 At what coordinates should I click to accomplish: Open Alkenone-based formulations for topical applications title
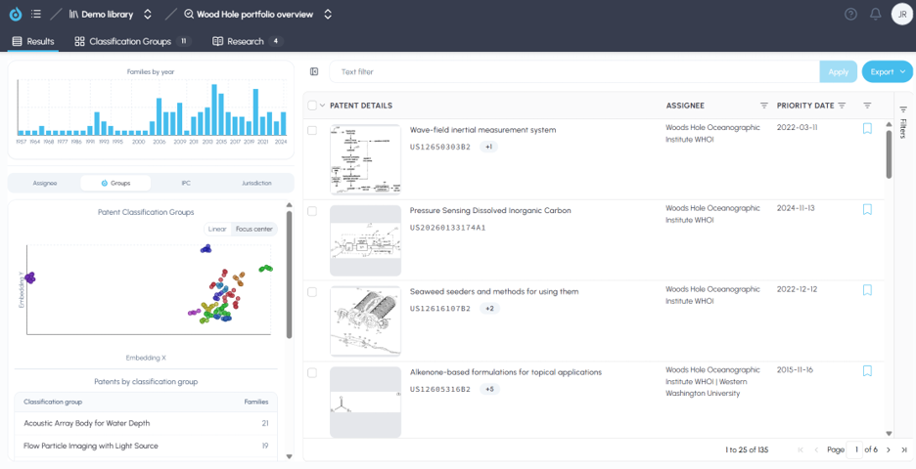[x=506, y=372]
